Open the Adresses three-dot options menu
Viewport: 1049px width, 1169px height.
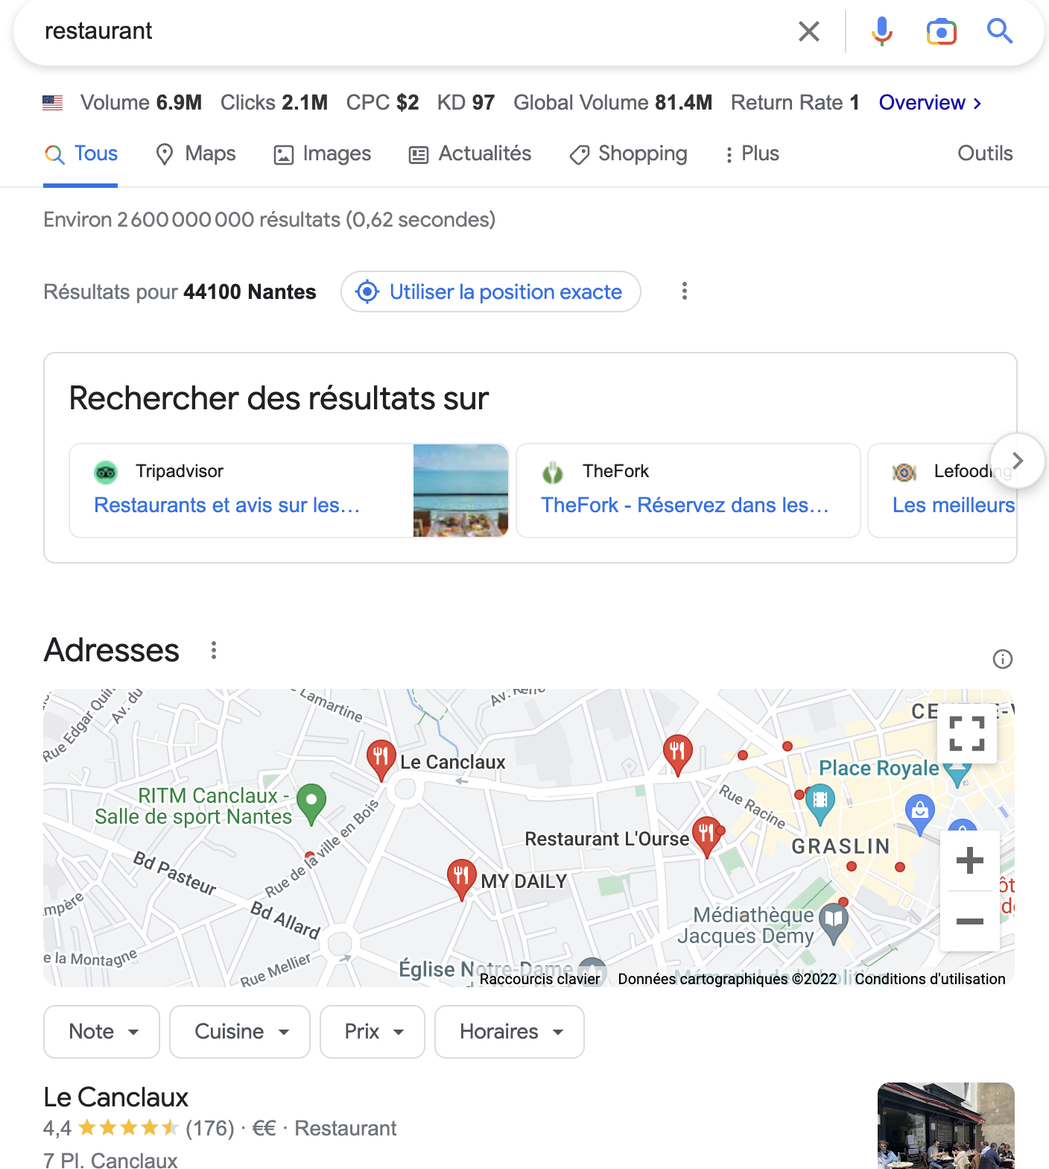214,650
